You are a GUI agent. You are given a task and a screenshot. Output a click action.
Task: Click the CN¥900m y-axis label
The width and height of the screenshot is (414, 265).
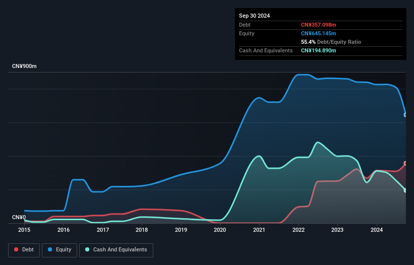point(24,66)
